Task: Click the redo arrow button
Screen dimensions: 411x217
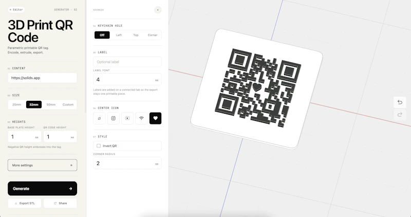Action: 400,115
